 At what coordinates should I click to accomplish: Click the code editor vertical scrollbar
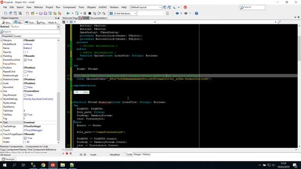point(299,48)
